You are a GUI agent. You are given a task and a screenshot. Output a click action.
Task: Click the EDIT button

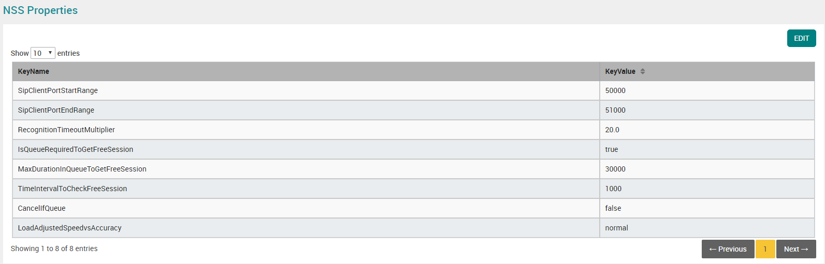point(801,38)
